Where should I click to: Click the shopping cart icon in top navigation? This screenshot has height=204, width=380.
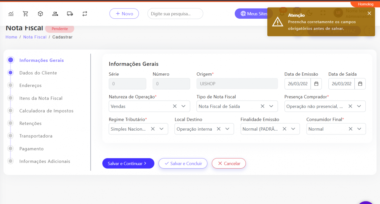coord(25,14)
